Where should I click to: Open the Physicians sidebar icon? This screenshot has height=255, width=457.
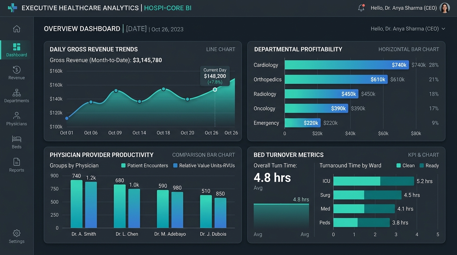(x=17, y=116)
